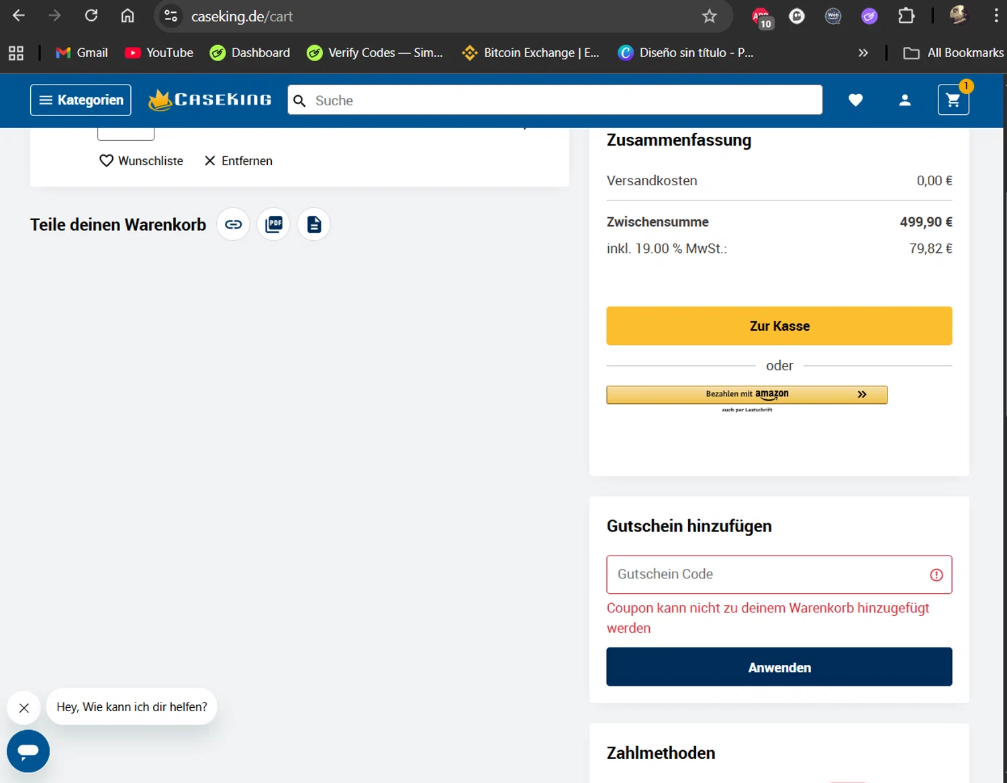1007x783 pixels.
Task: Open the Gmail bookmark
Action: (x=82, y=53)
